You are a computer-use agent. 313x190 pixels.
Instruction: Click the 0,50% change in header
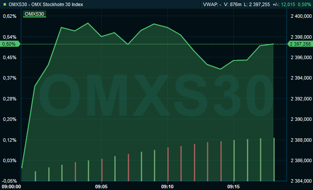coord(304,4)
